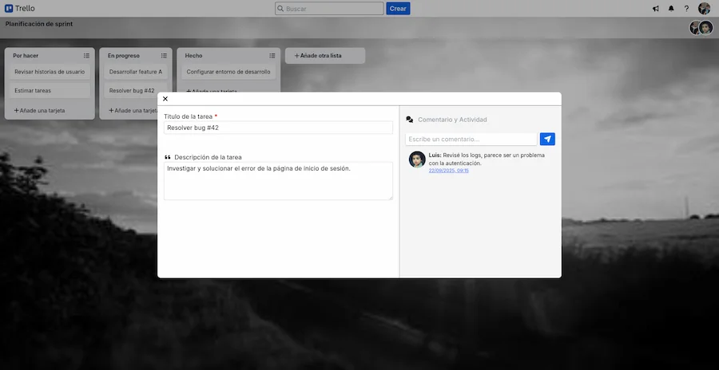
Task: Open the comment timestamp link 22/09/2025
Action: point(448,171)
